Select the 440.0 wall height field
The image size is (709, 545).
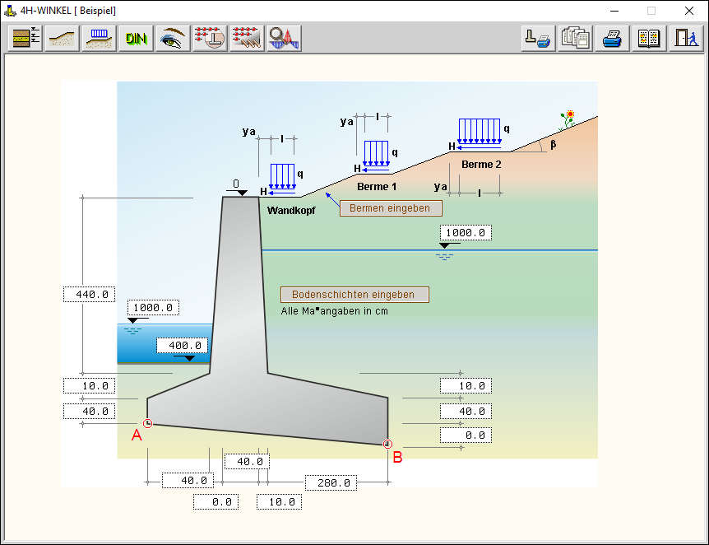(89, 295)
